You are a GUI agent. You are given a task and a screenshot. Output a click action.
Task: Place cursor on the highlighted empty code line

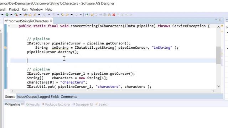click(x=113, y=60)
